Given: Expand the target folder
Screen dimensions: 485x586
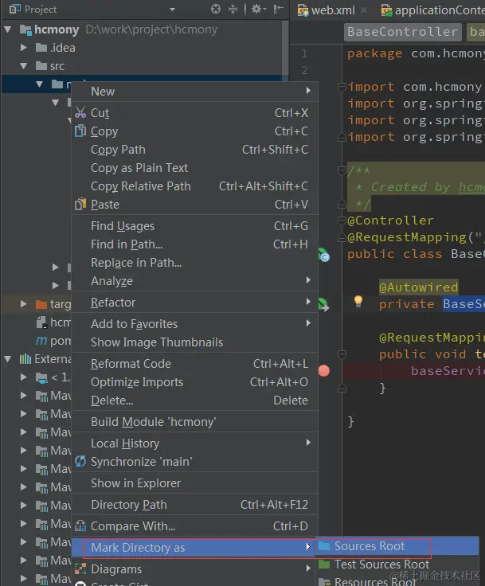Looking at the screenshot, I should click(x=24, y=304).
